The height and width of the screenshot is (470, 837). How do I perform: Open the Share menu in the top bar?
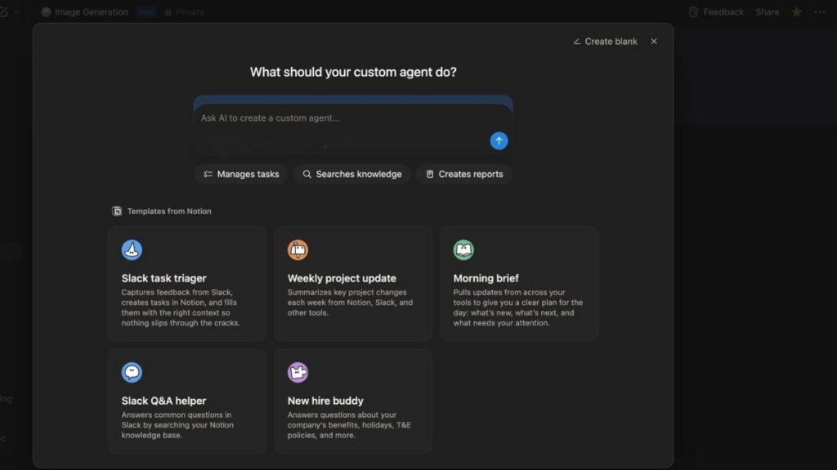point(767,12)
